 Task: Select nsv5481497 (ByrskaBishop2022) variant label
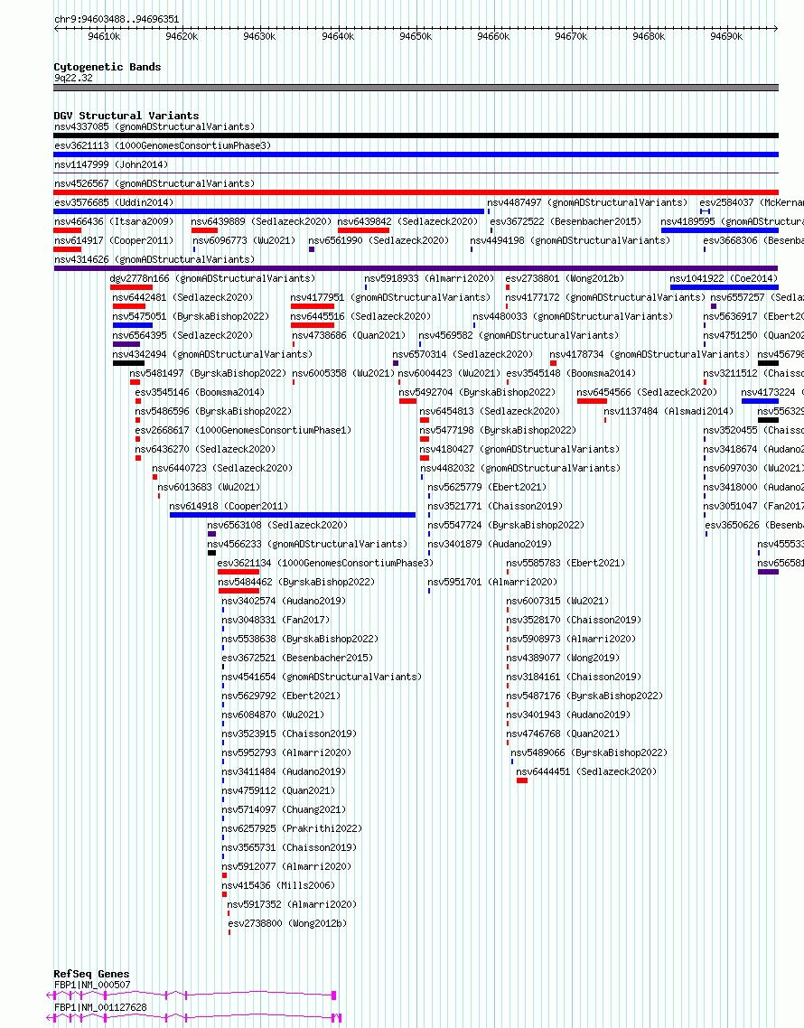coord(207,374)
